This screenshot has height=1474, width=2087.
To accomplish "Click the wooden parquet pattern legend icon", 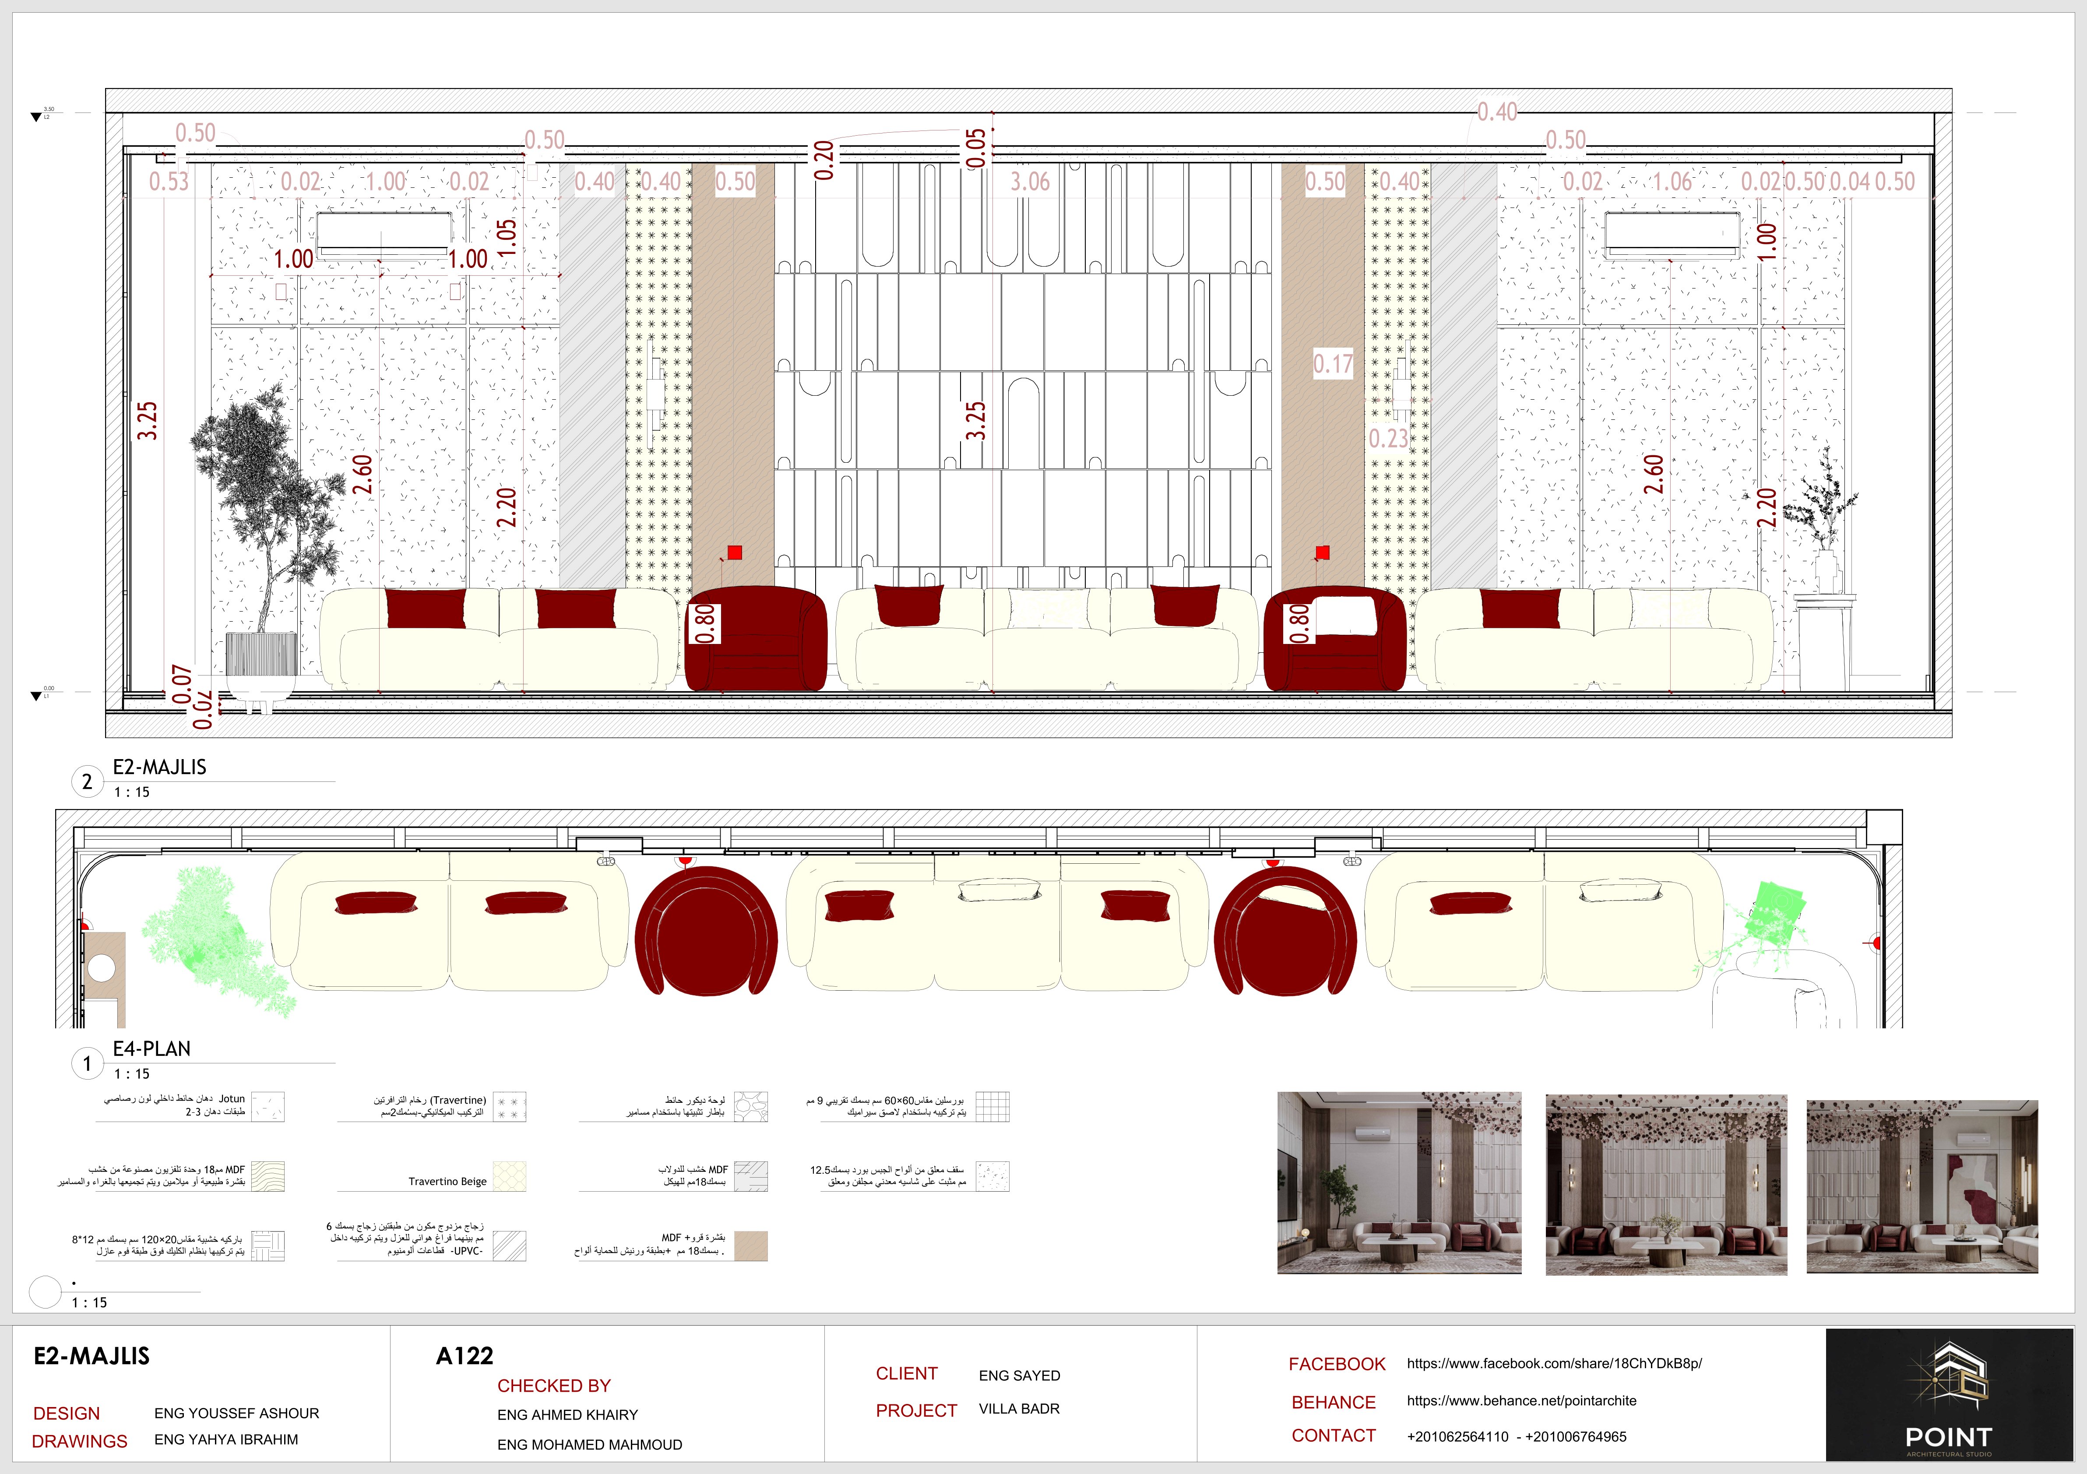I will pyautogui.click(x=268, y=1245).
